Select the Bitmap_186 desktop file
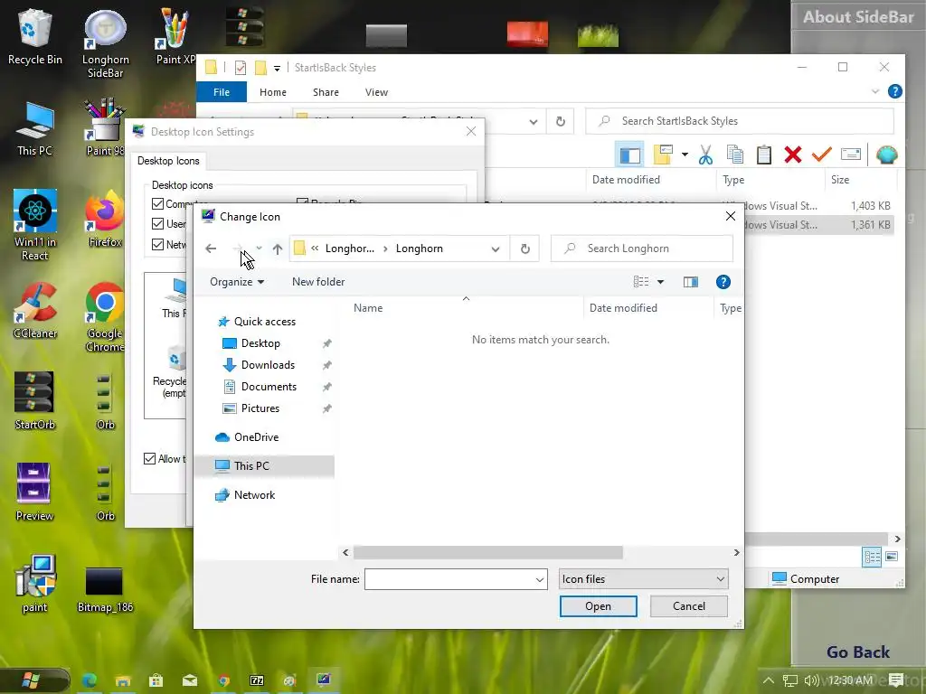The image size is (926, 694). pyautogui.click(x=105, y=590)
